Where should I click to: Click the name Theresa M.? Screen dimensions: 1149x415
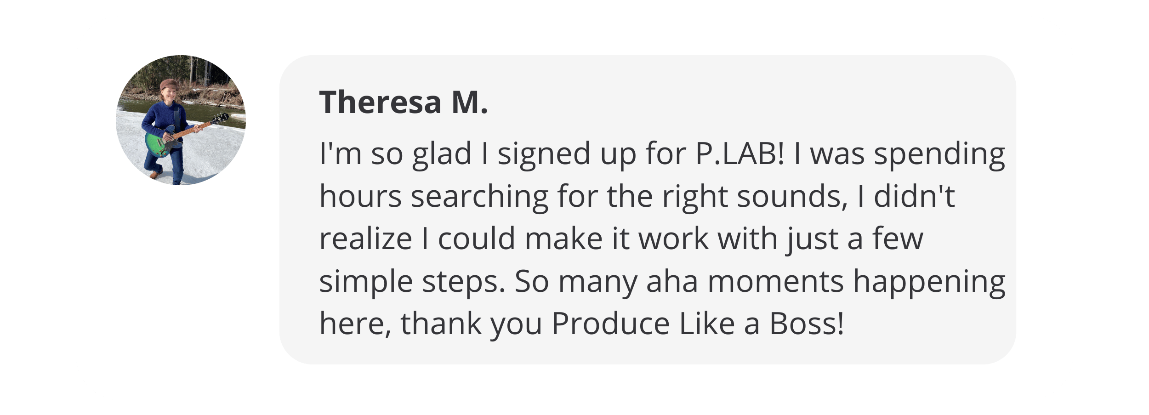pos(403,102)
